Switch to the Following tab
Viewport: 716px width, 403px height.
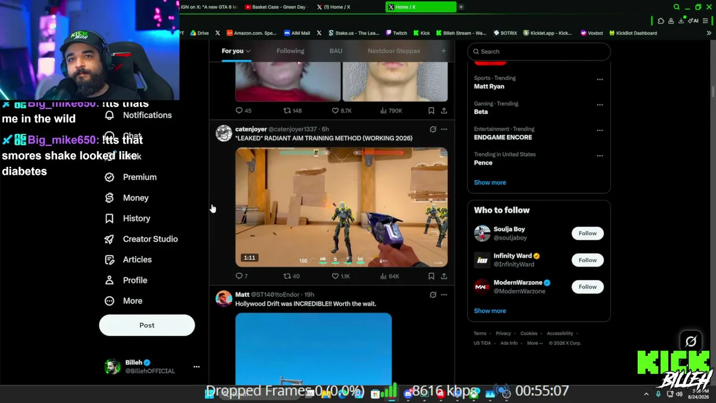(x=290, y=51)
